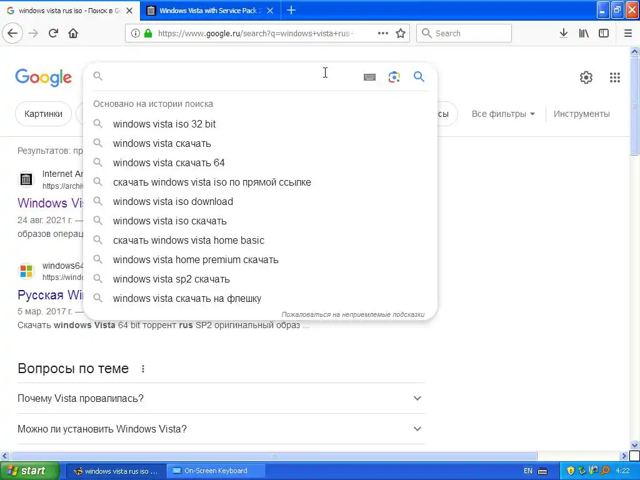Screen dimensions: 640x480
Task: Choose suggestion windows vista скачать
Action: coord(260,143)
